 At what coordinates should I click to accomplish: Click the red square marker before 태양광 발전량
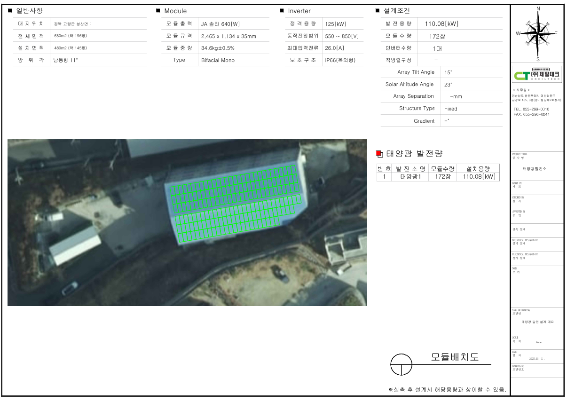click(x=379, y=153)
